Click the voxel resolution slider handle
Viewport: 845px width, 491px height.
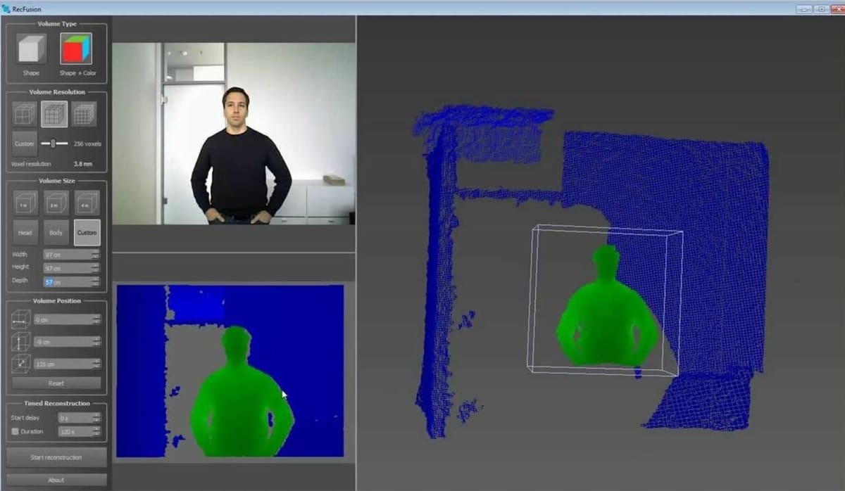53,144
